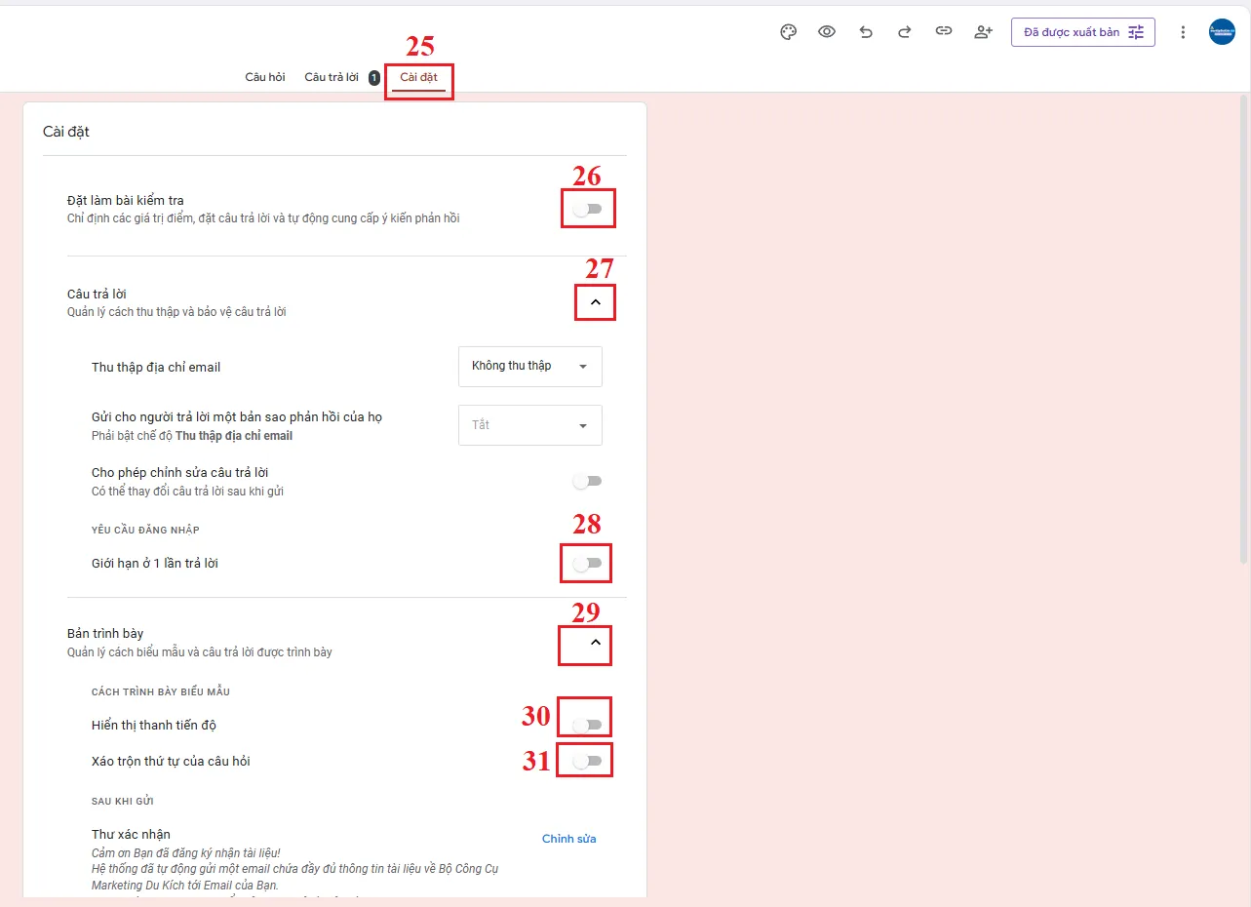
Task: Turn on 'Hiển thị thanh tiến độ' switch
Action: coord(588,726)
